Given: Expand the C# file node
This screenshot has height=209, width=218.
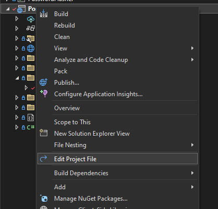Looking at the screenshot, I should [17, 127].
